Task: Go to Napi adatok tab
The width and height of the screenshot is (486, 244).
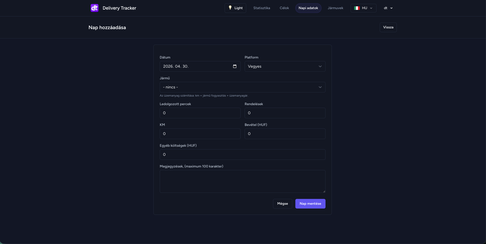Action: [x=308, y=8]
